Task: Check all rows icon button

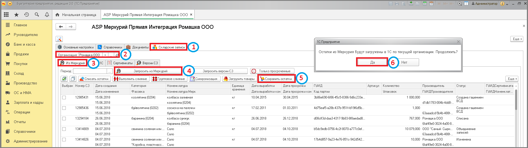Action: [64, 79]
